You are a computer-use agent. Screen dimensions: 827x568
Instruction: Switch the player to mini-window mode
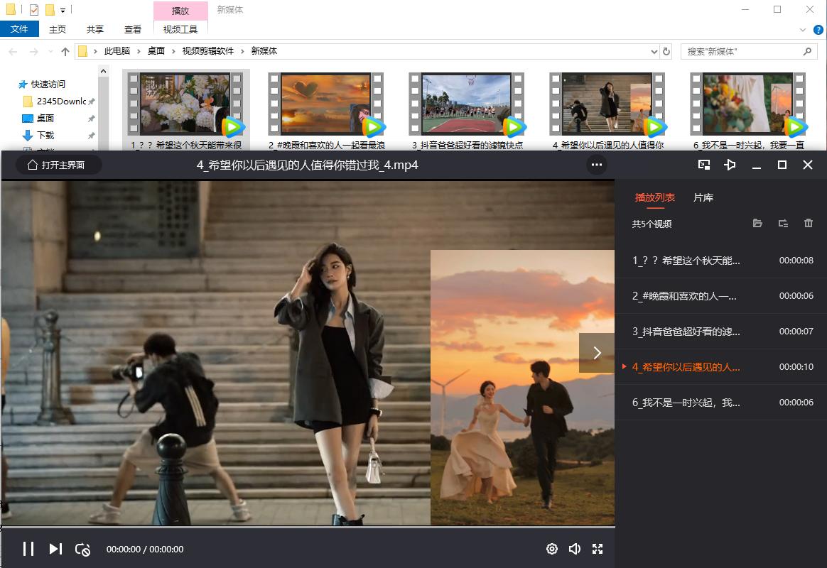[x=704, y=165]
